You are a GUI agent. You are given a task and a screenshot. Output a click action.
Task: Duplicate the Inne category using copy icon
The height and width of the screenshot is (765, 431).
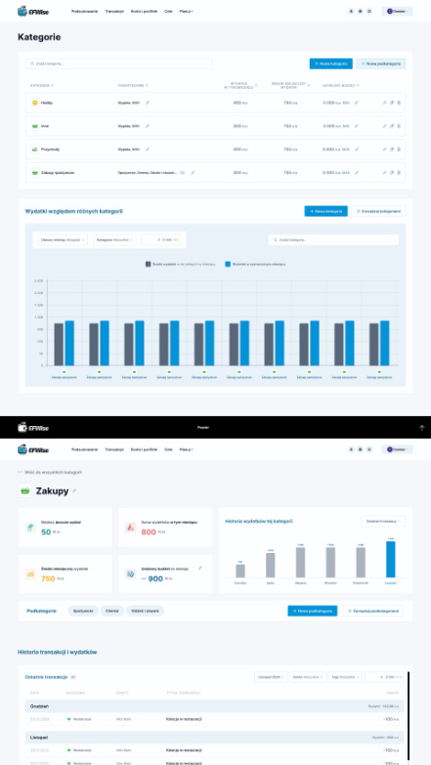point(392,126)
